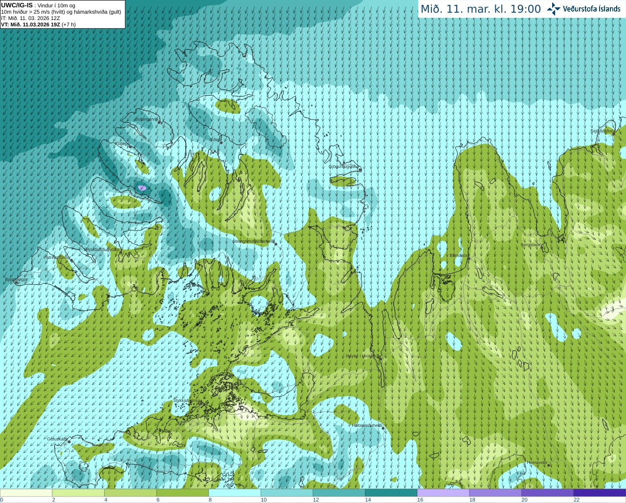
Task: Click the 'Mið. 11. mar. kl. 19:00' timestamp
Action: 481,9
